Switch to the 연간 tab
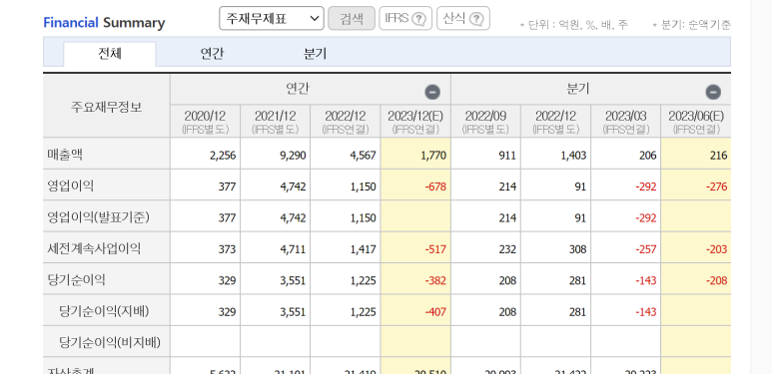The height and width of the screenshot is (374, 772). click(213, 54)
